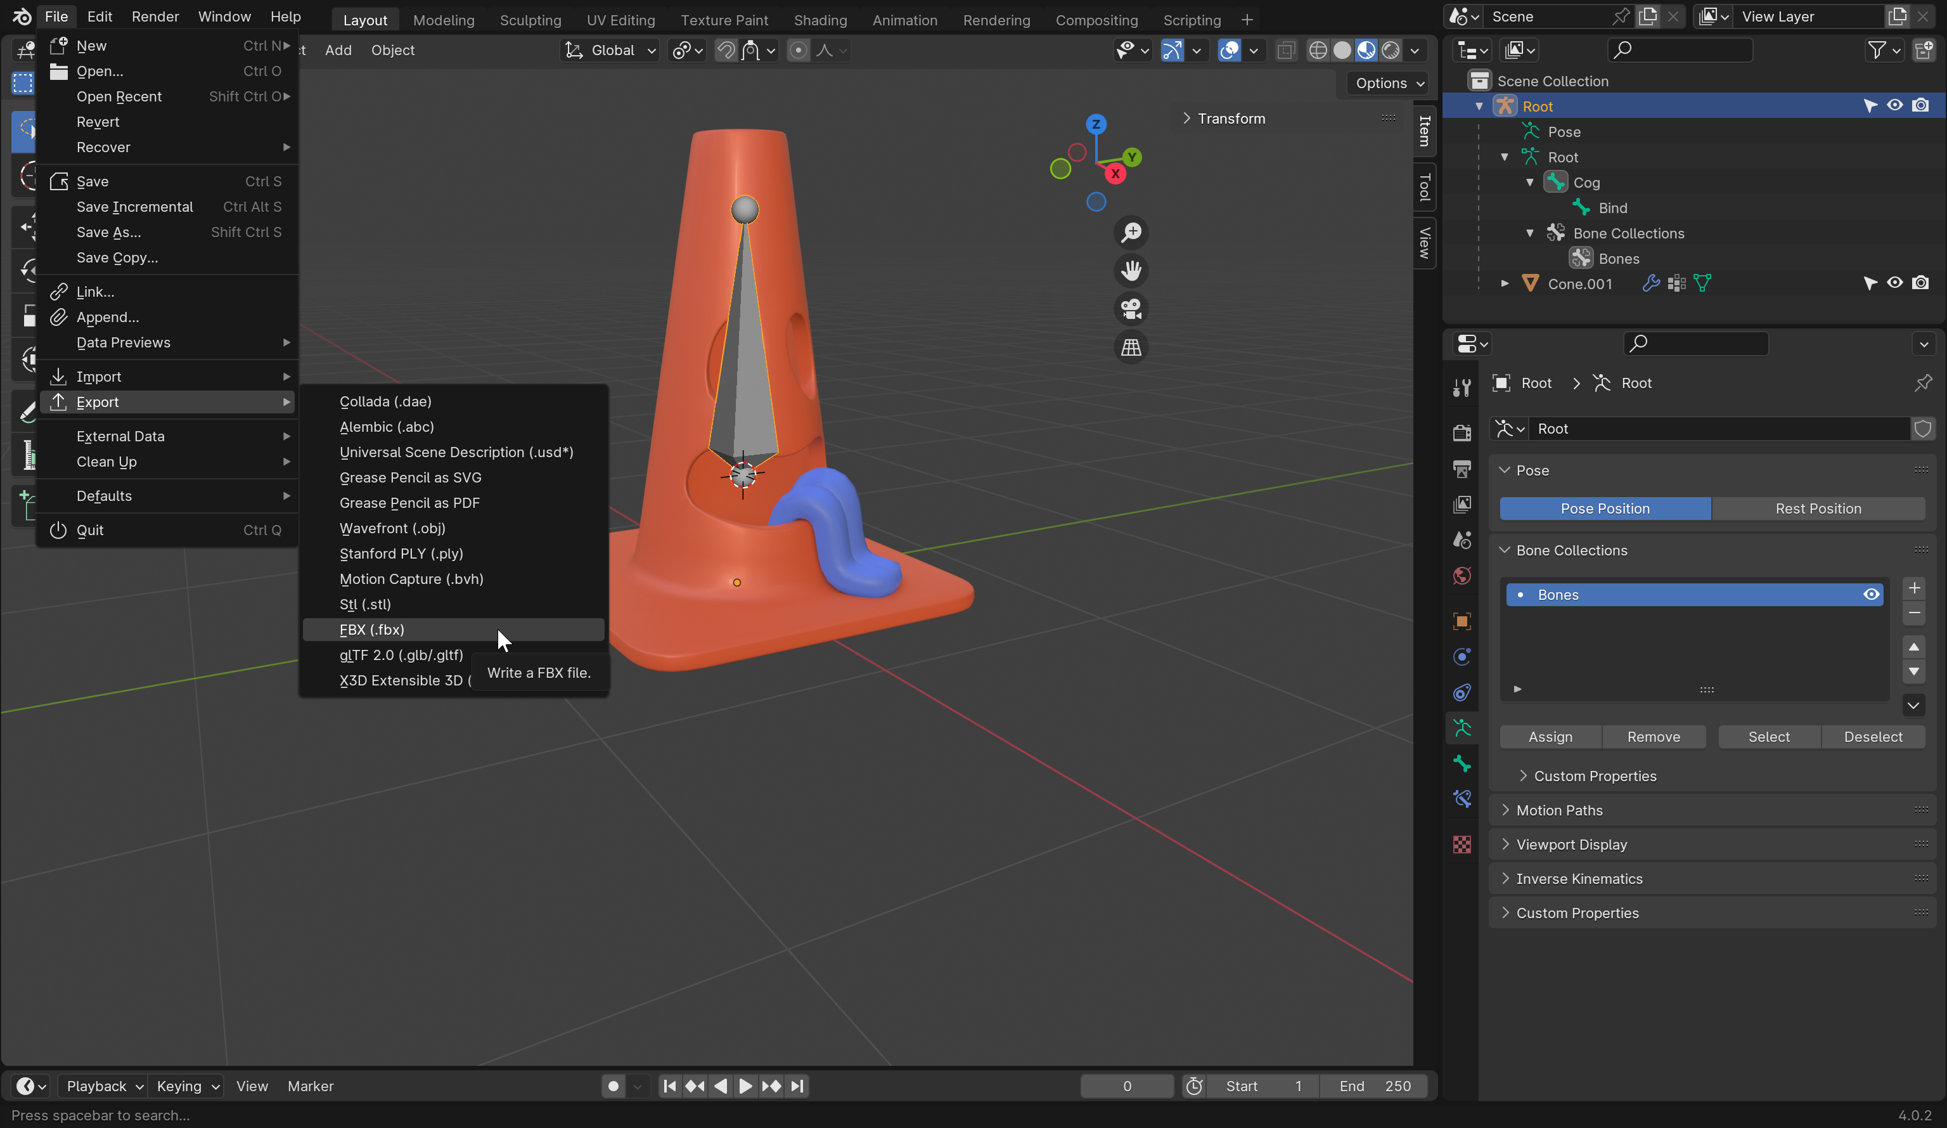The height and width of the screenshot is (1128, 1947).
Task: Open the View Layer properties tab icon
Action: (x=1461, y=504)
